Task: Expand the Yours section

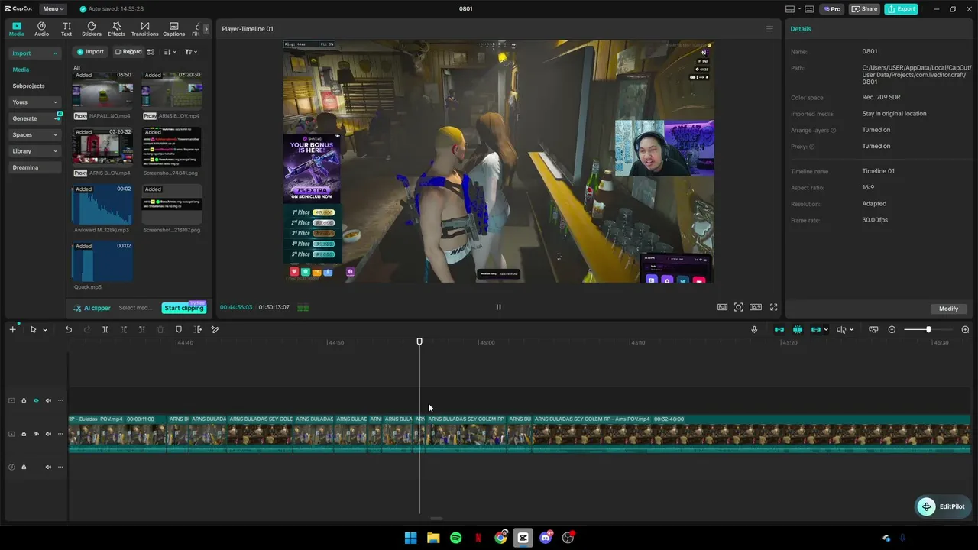Action: coord(55,102)
